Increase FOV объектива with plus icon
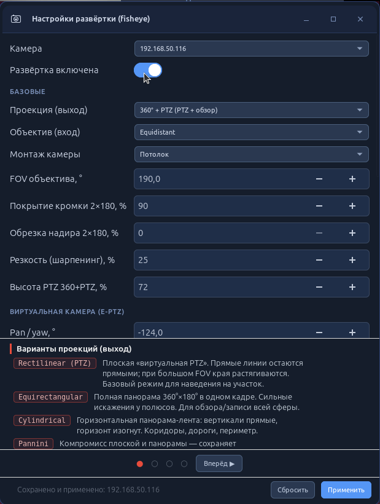 (x=352, y=179)
